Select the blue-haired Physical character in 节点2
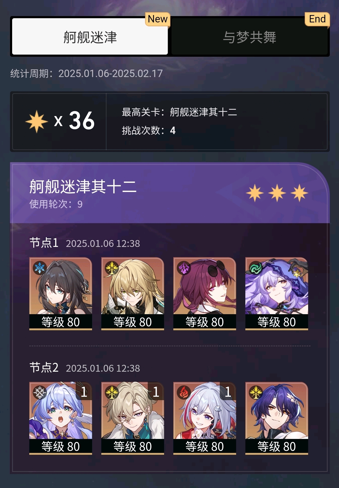This screenshot has height=488, width=339. (61, 418)
